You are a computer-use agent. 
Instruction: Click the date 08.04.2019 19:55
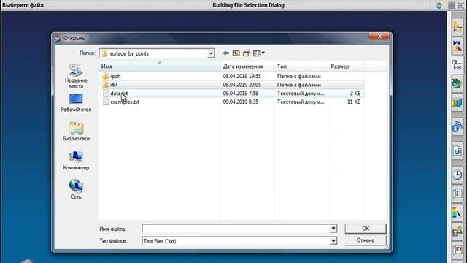coord(242,76)
